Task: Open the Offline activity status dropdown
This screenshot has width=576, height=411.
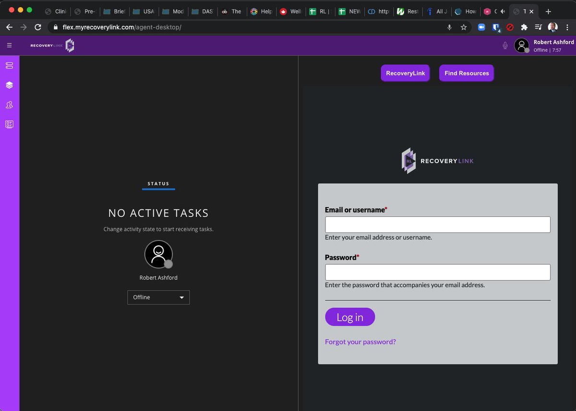Action: click(x=158, y=297)
